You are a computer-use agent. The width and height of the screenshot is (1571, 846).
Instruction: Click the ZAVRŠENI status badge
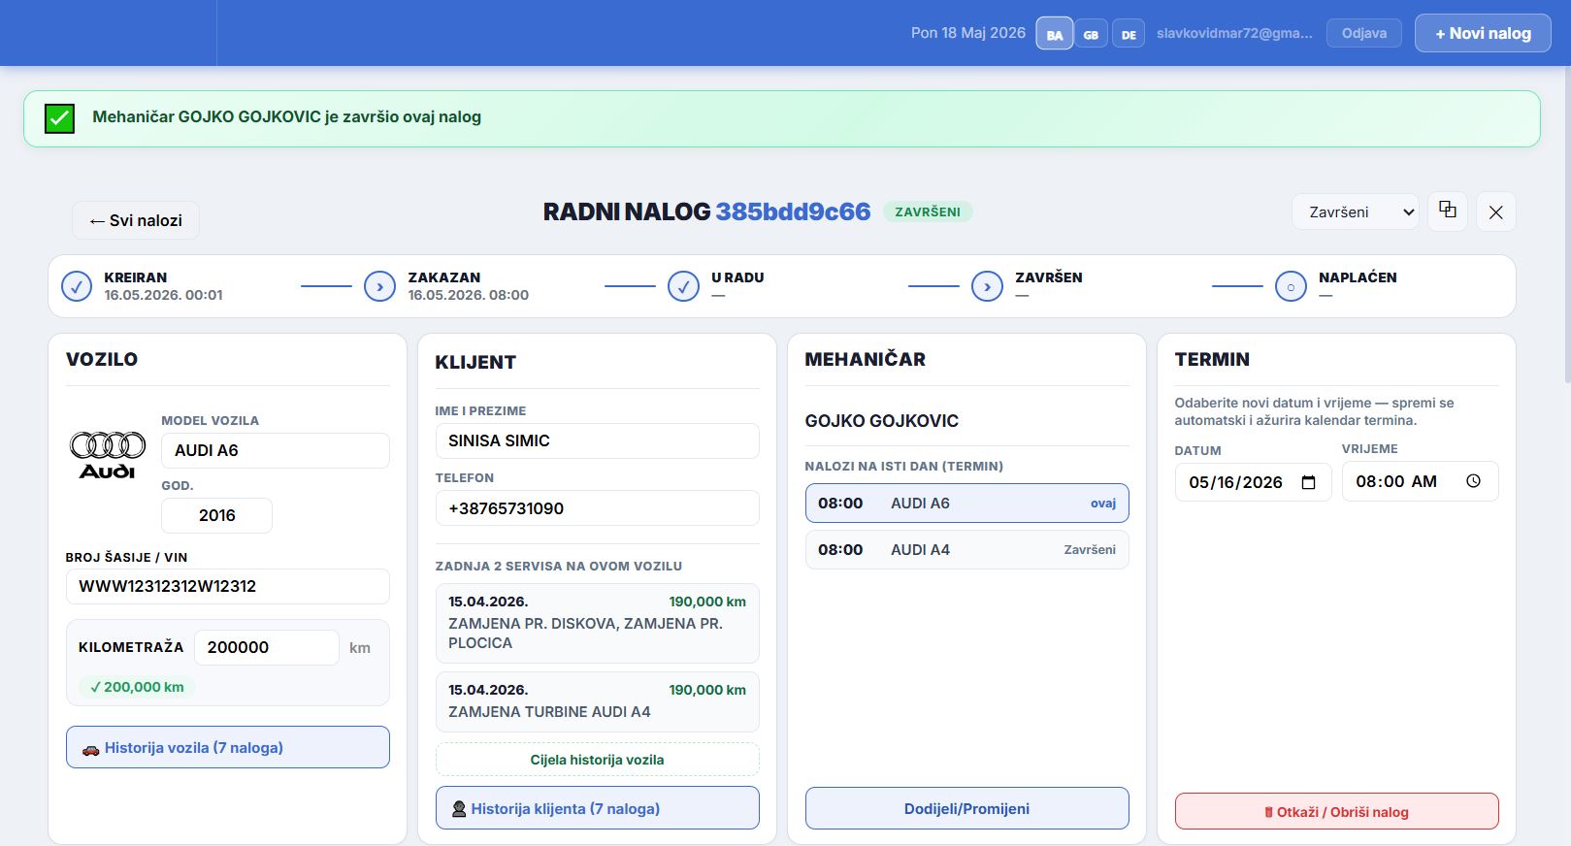[x=928, y=211]
